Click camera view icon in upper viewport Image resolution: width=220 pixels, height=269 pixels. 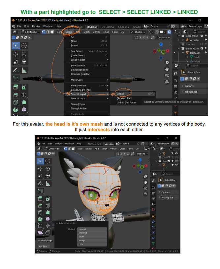[x=167, y=75]
